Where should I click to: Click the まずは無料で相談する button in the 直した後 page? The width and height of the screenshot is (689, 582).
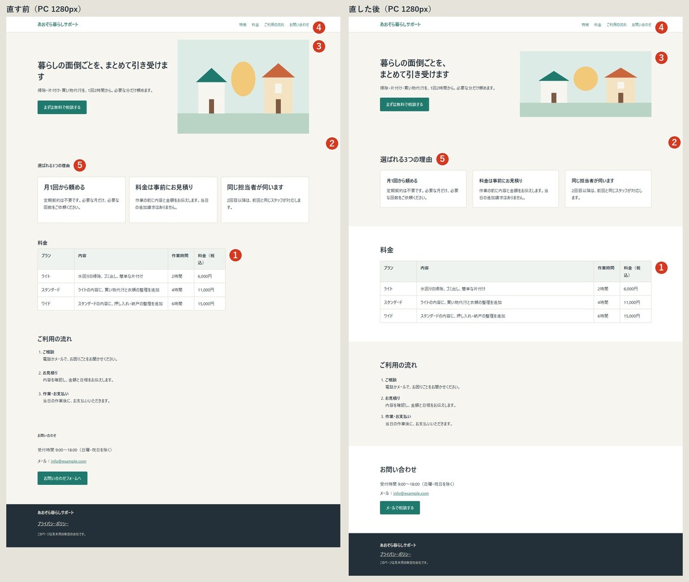pos(404,105)
